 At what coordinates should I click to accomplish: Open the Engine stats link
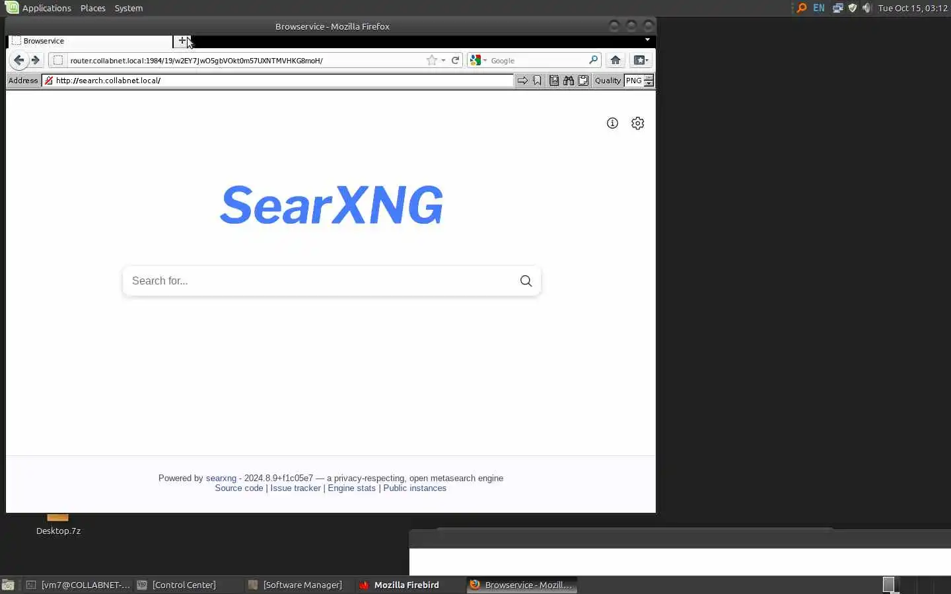click(x=351, y=488)
